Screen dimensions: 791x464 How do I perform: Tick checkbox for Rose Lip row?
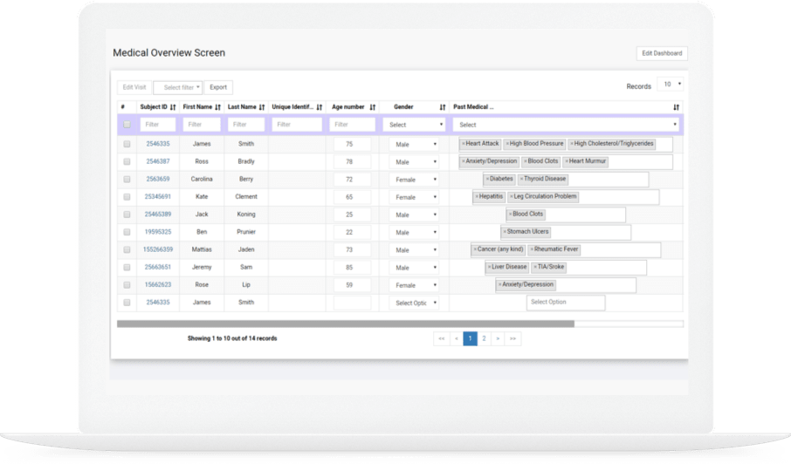coord(127,285)
